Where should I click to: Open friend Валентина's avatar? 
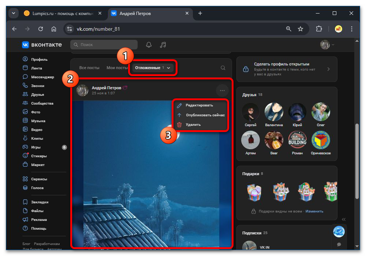[x=274, y=112]
